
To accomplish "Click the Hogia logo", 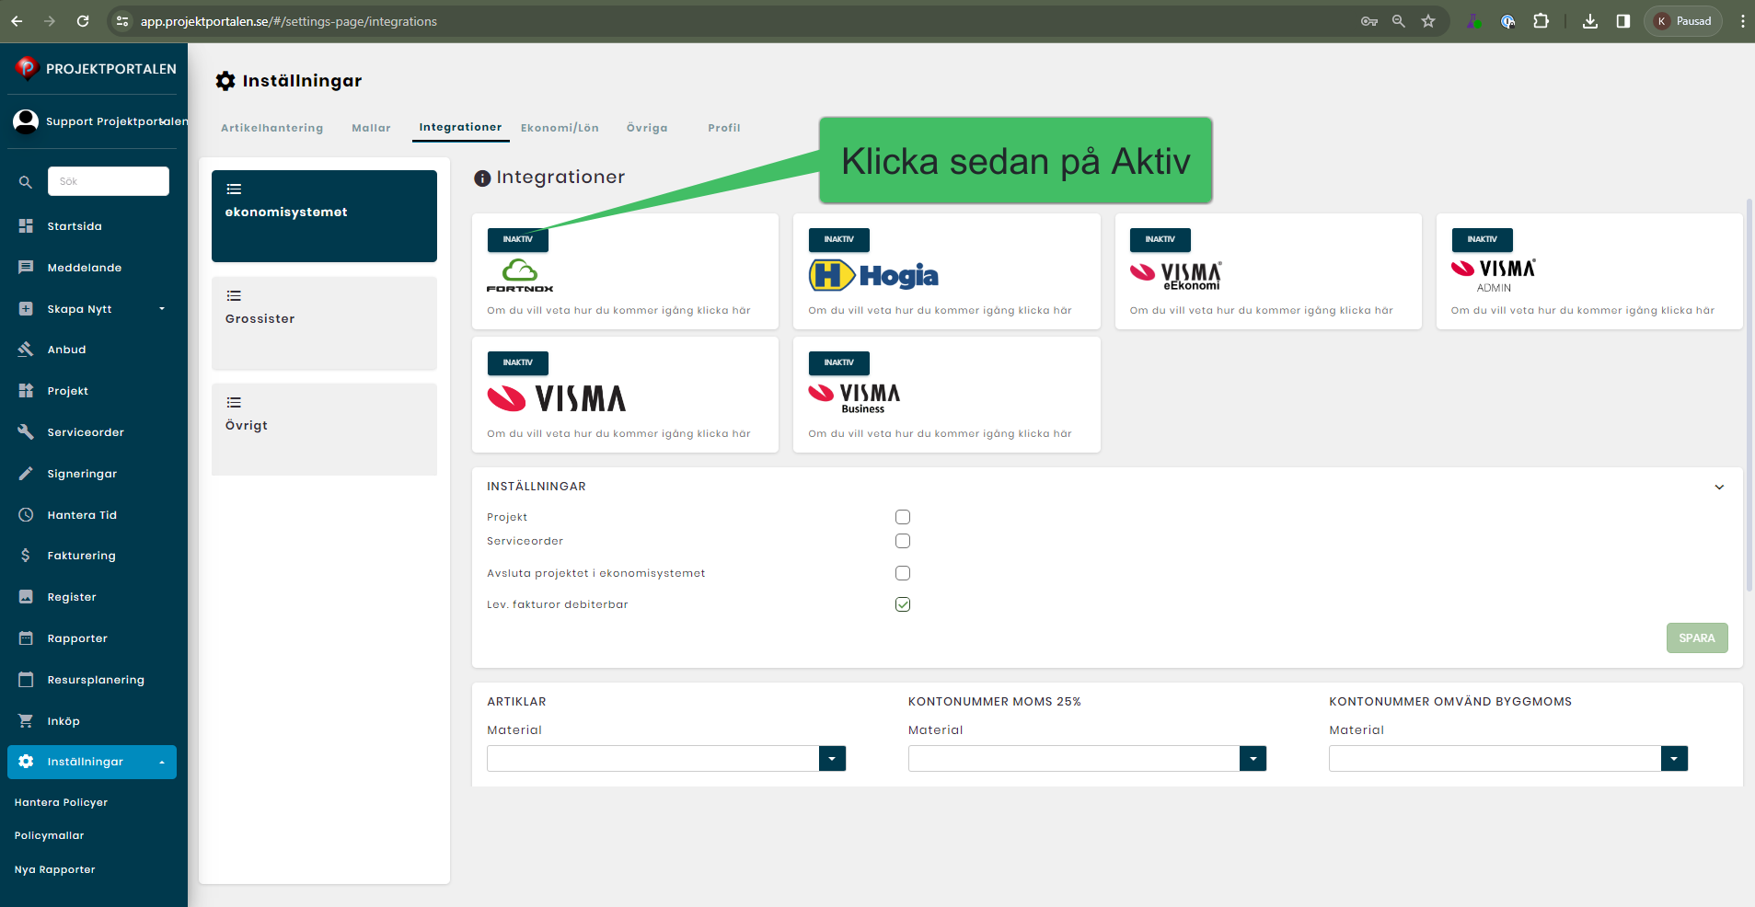I will (x=873, y=275).
